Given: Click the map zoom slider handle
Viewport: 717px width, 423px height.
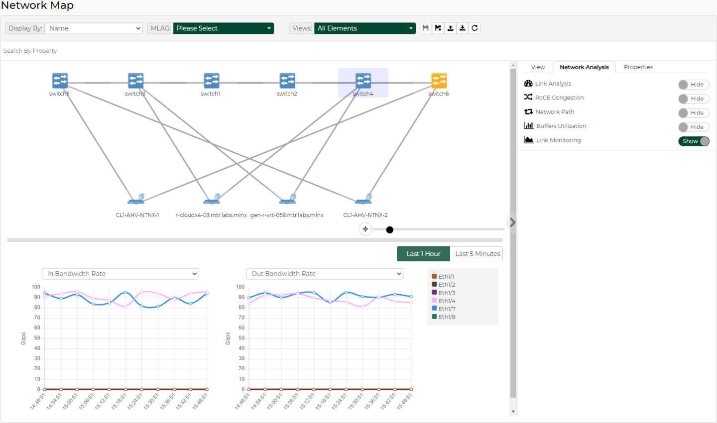Looking at the screenshot, I should [x=390, y=230].
